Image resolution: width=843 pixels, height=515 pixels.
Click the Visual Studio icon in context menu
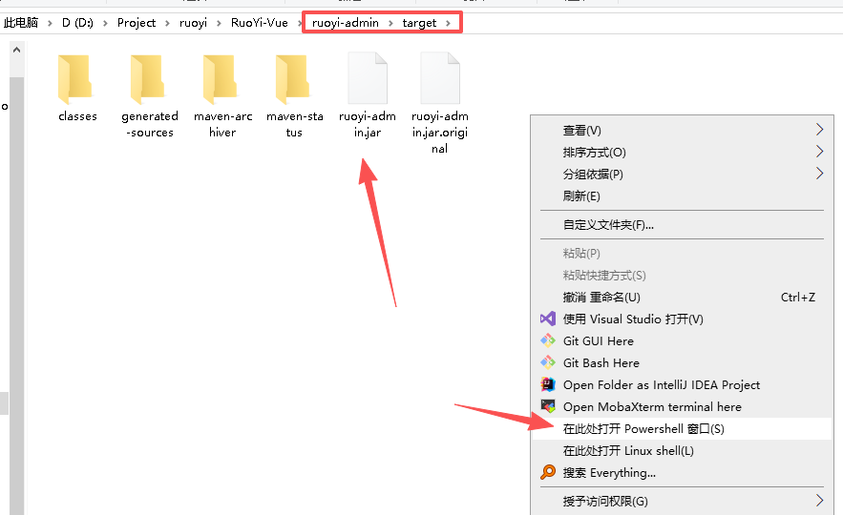(548, 319)
